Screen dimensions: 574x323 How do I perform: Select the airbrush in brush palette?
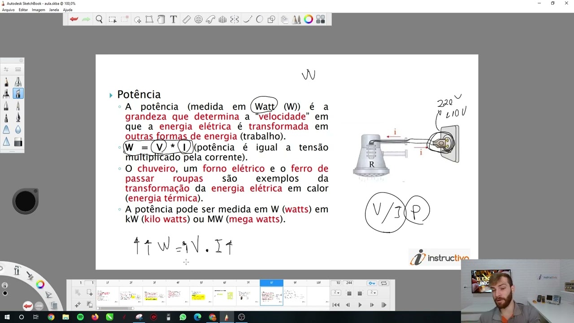click(x=18, y=82)
